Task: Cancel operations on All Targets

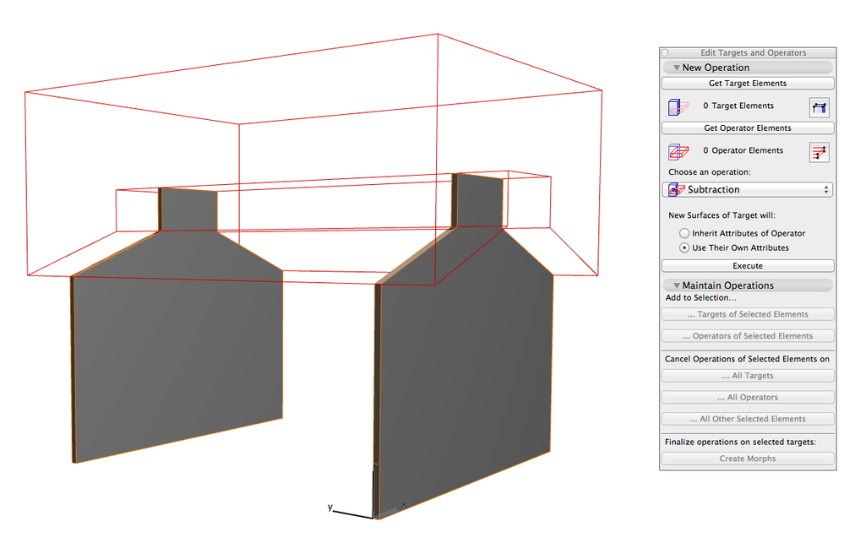Action: tap(747, 375)
